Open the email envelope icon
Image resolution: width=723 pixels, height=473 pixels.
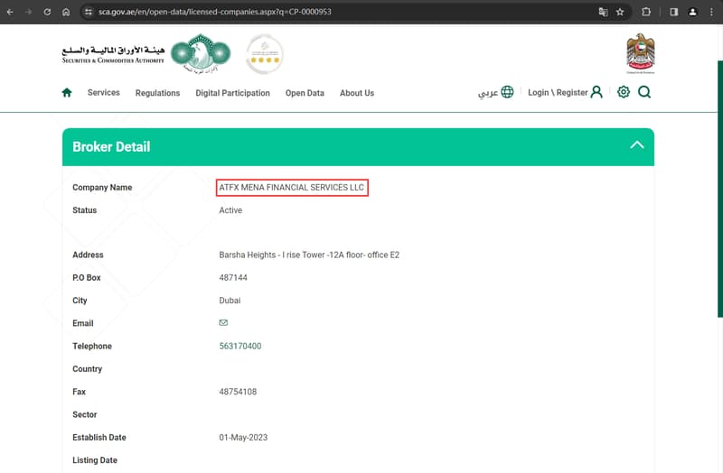pyautogui.click(x=223, y=322)
